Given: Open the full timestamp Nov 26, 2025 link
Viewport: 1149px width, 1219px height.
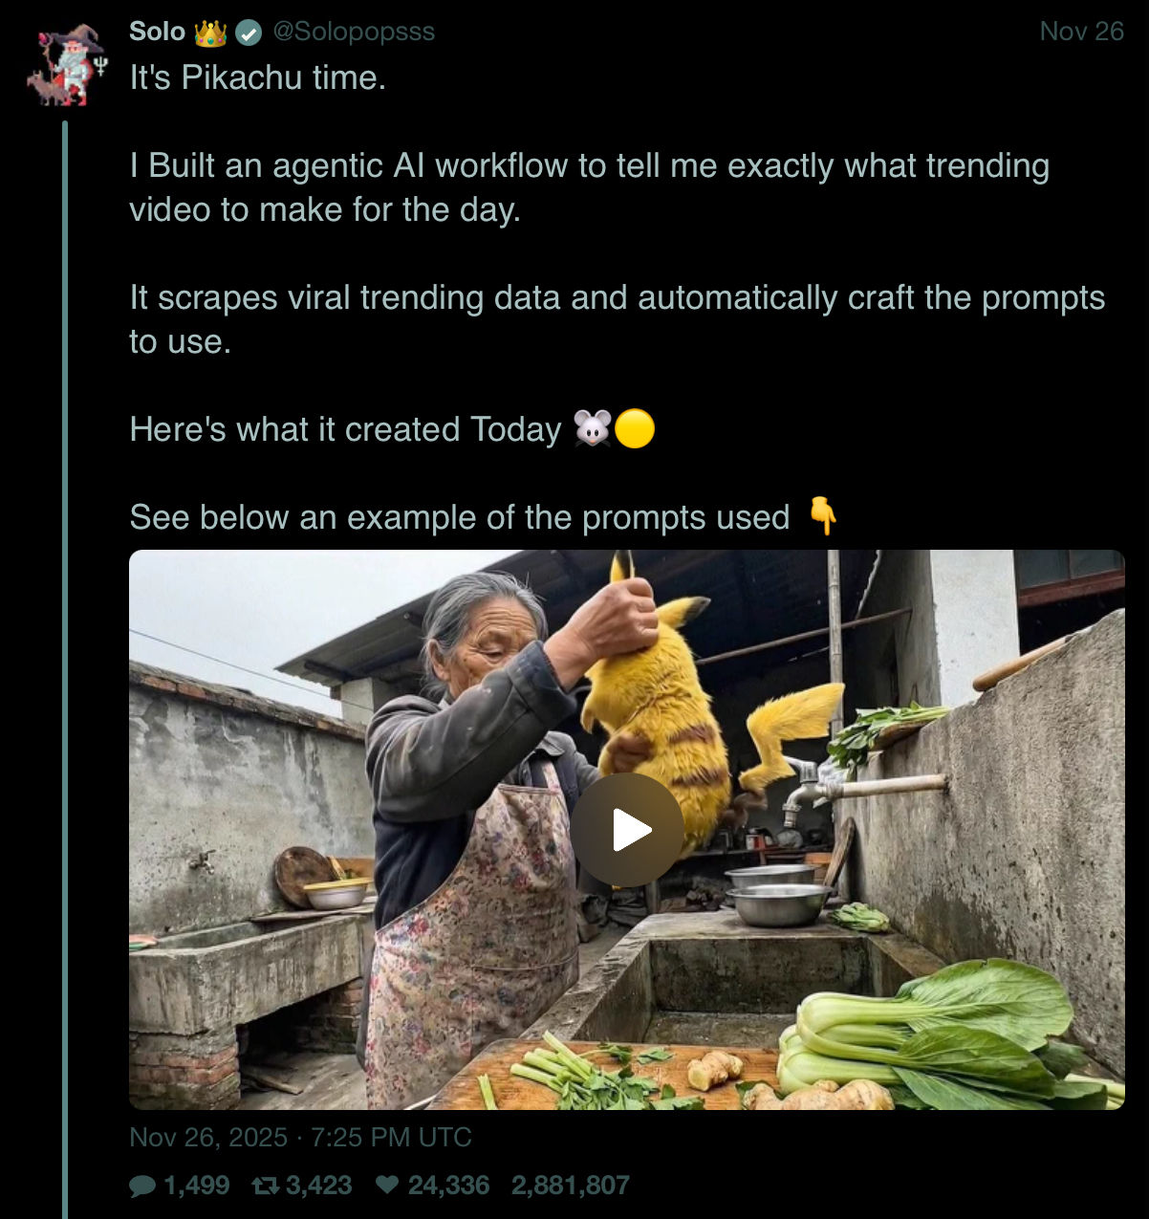Looking at the screenshot, I should (300, 1138).
